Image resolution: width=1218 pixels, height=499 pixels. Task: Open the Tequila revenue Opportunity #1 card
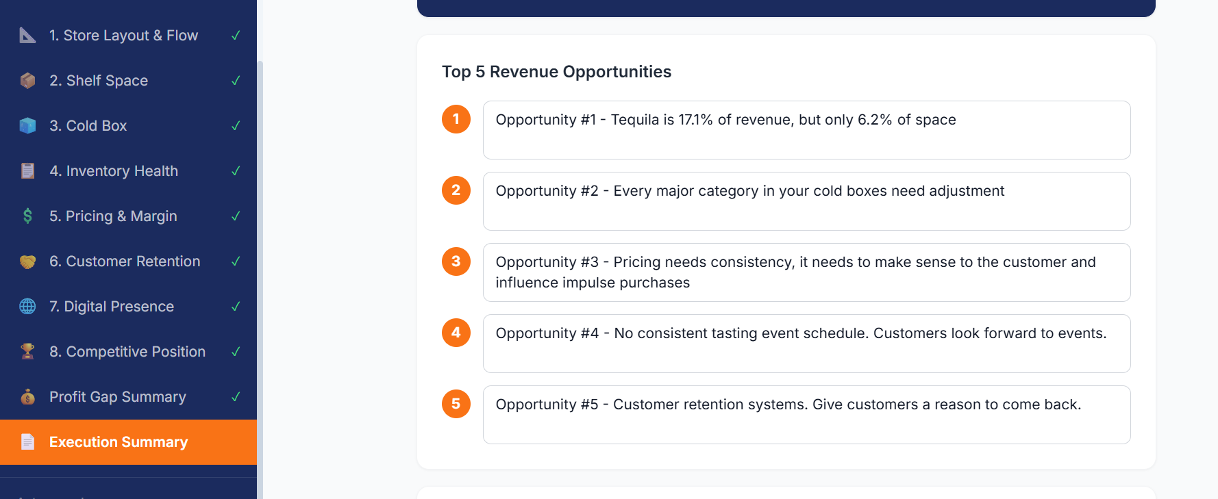pos(807,130)
